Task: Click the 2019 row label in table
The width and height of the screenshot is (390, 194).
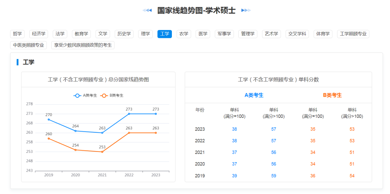Action: [x=200, y=176]
